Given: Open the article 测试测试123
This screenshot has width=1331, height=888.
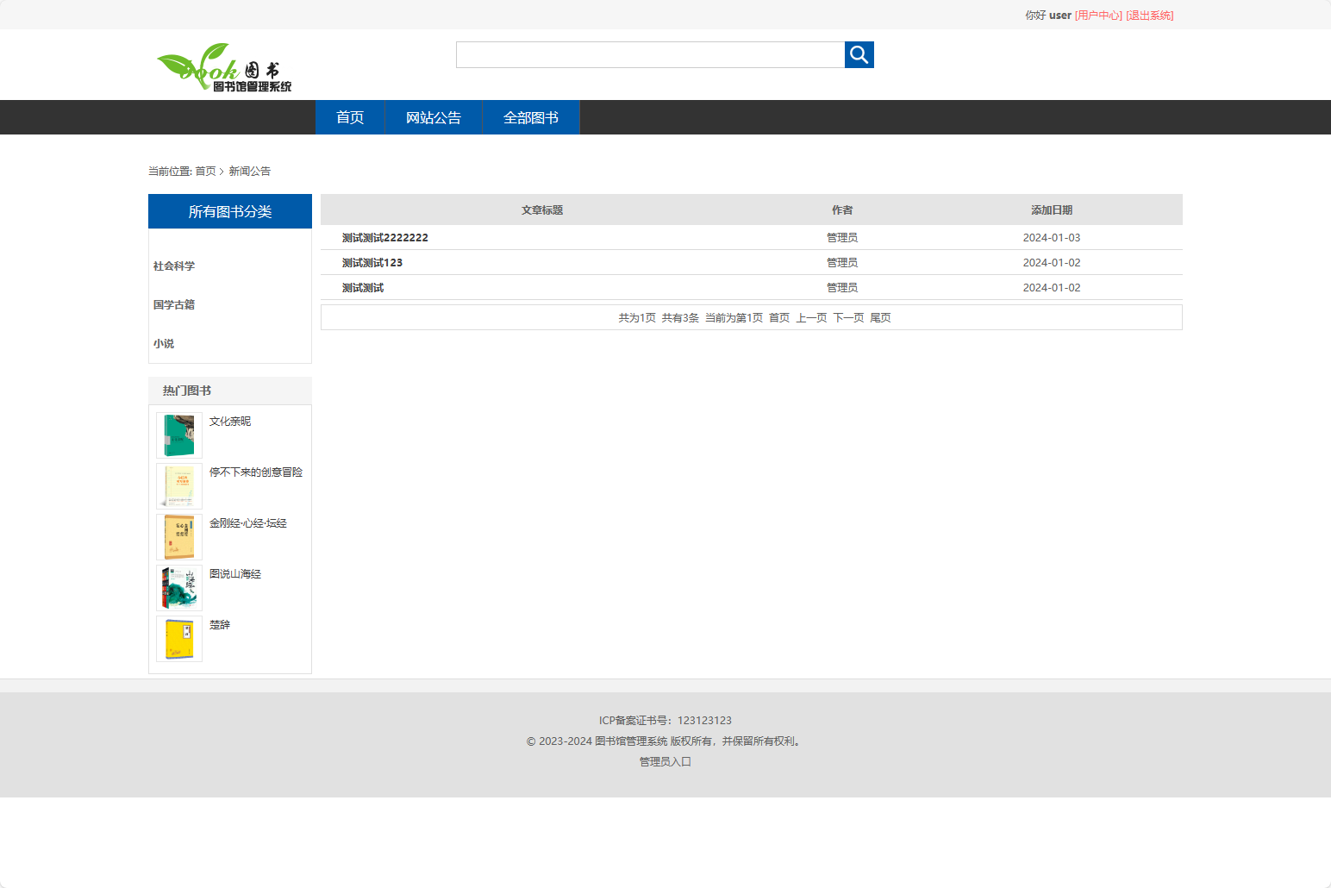Looking at the screenshot, I should pyautogui.click(x=372, y=263).
